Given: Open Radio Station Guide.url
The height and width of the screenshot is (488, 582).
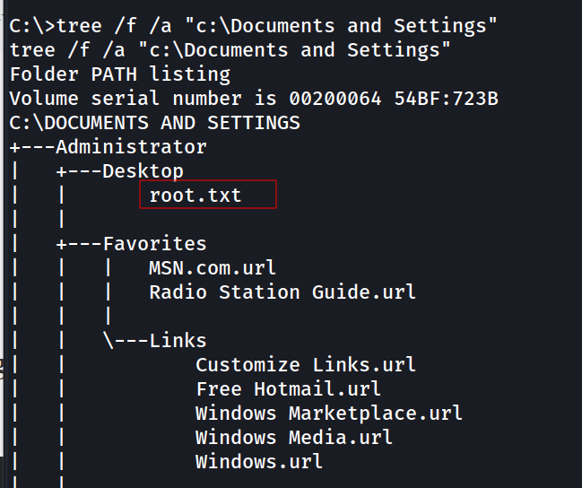Looking at the screenshot, I should [x=282, y=292].
